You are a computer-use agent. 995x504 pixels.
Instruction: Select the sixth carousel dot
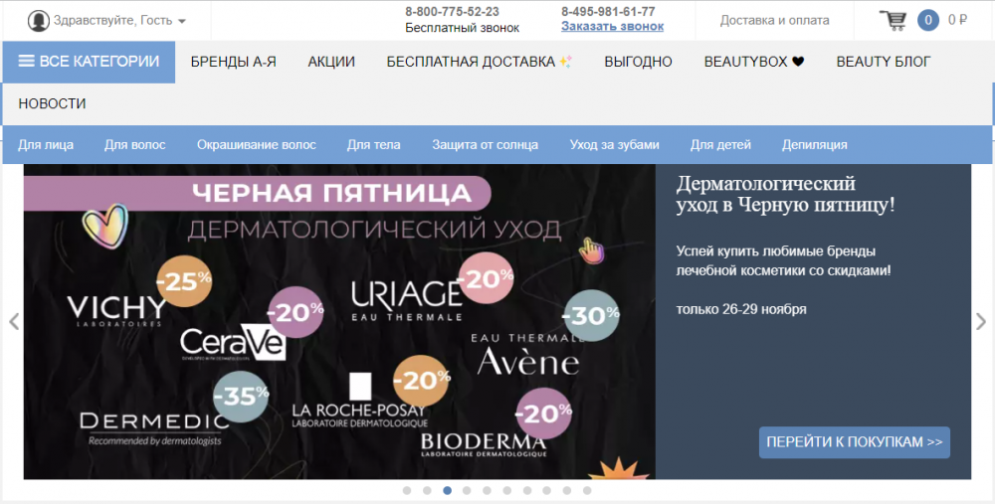(x=507, y=490)
